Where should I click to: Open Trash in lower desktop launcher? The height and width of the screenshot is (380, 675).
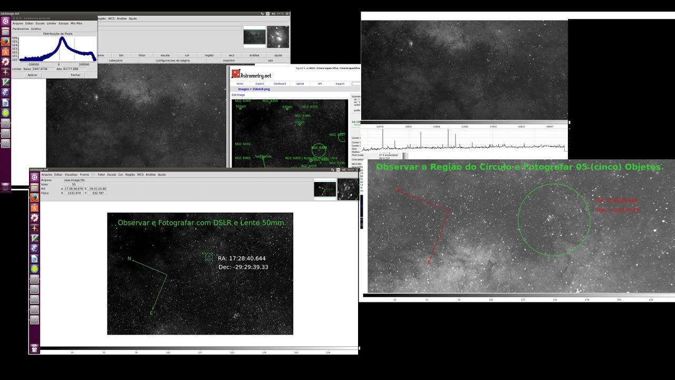[34, 348]
